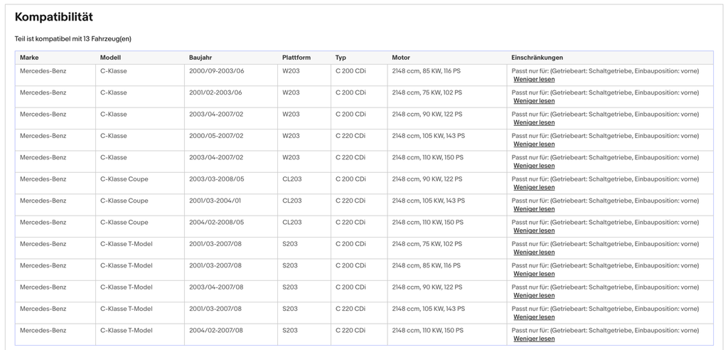Click 'W203' in the 2000/05-2007/02 row
The height and width of the screenshot is (350, 728).
pyautogui.click(x=291, y=136)
